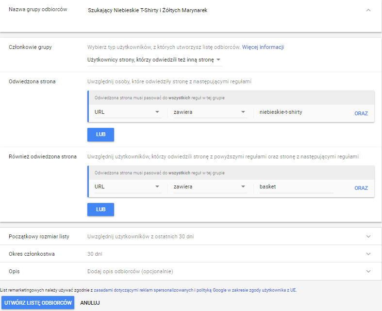Click the LUB button under 'Również odwiedzona strona'

coord(100,209)
